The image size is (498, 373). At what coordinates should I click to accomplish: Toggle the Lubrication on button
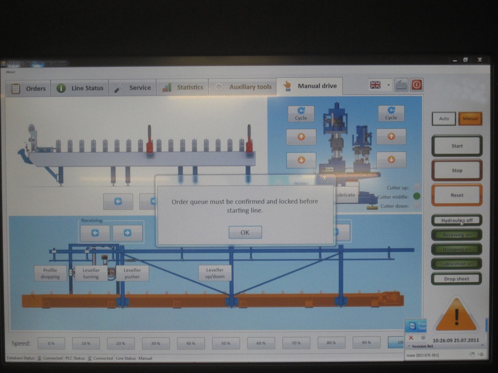[457, 264]
